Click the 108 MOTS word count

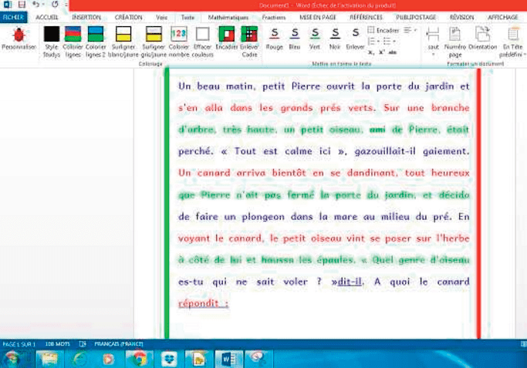click(x=59, y=342)
